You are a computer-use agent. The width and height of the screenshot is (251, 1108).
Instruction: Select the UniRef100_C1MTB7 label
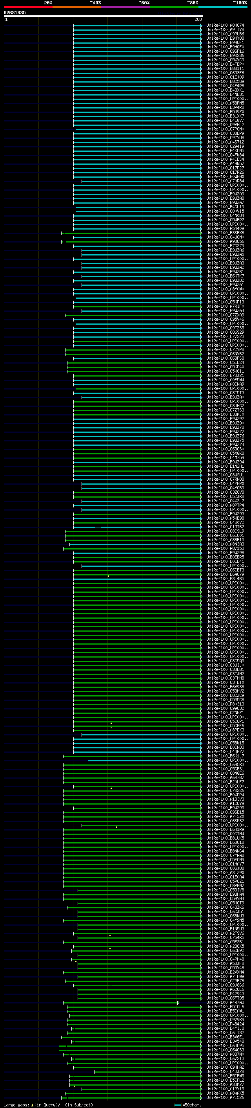[x=225, y=527]
